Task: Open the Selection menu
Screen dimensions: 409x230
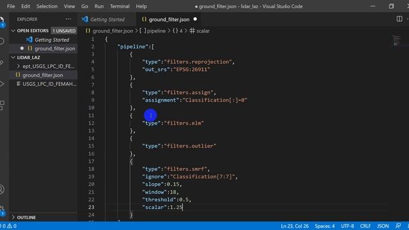Action: (47, 6)
